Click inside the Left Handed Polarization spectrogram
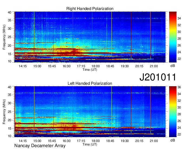Screen dimensions: 184x149 click(90, 112)
